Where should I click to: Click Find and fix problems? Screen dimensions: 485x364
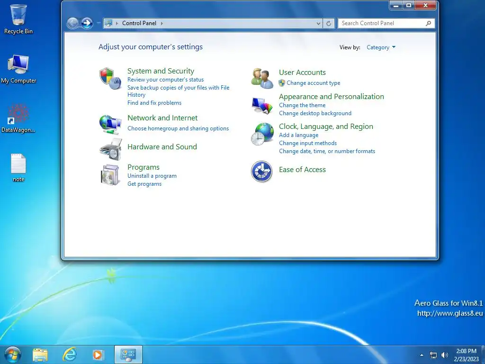coord(154,103)
